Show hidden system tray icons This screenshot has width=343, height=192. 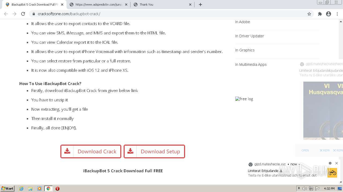pyautogui.click(x=299, y=189)
